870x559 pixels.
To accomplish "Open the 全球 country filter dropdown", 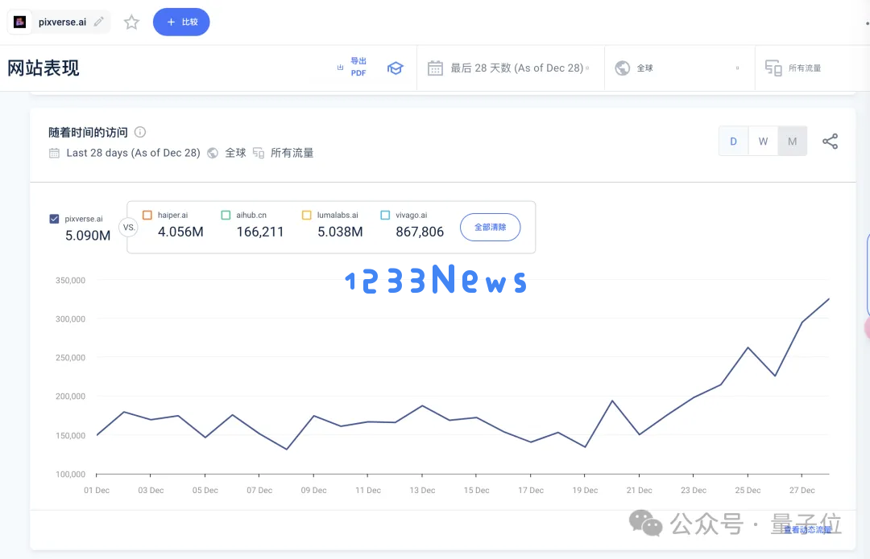I will pos(680,68).
